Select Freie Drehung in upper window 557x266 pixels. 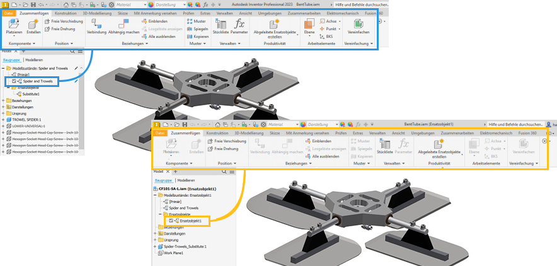coord(60,29)
